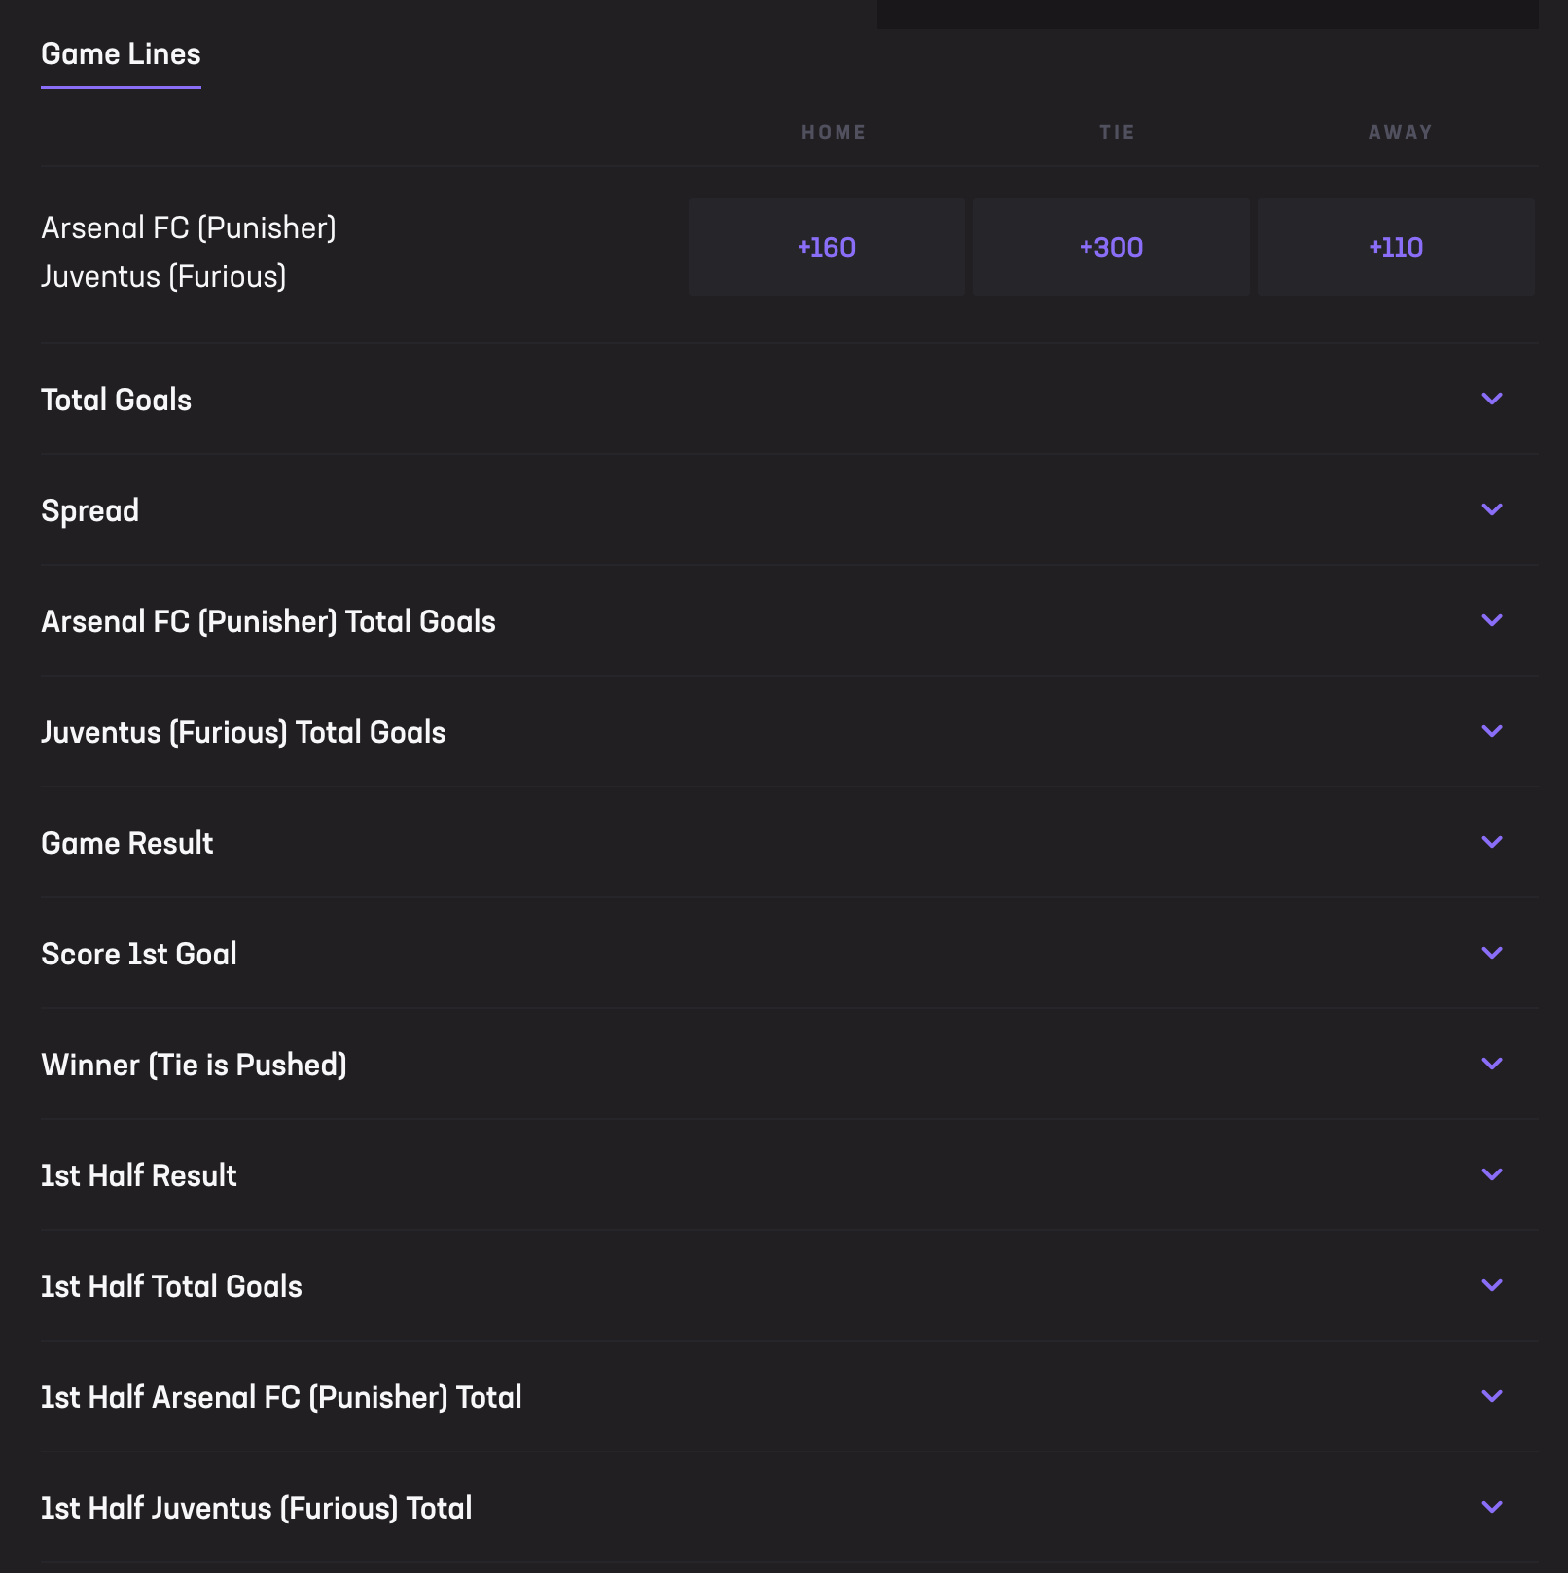The width and height of the screenshot is (1568, 1573).
Task: Click the 1st Half Total Goals chevron
Action: pos(1492,1285)
